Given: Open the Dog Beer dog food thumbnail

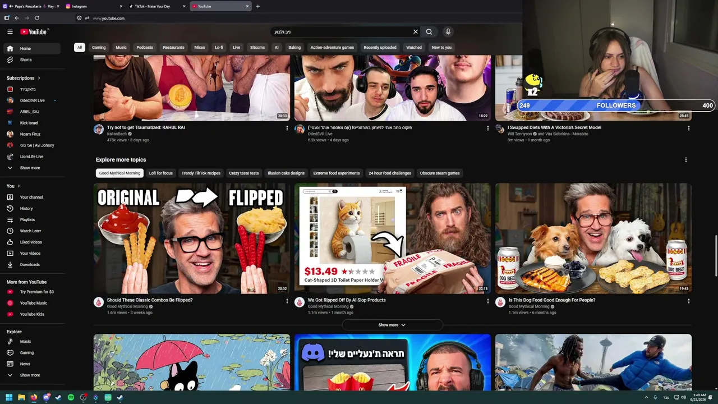Looking at the screenshot, I should pos(593,238).
